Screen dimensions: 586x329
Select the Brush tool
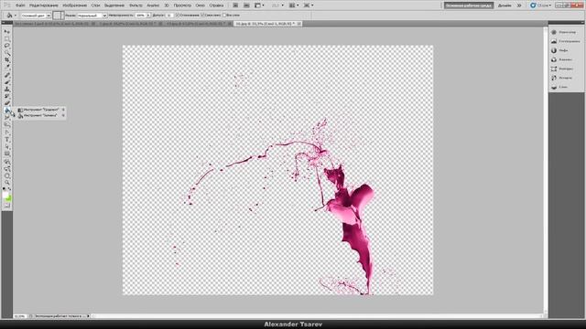6,82
